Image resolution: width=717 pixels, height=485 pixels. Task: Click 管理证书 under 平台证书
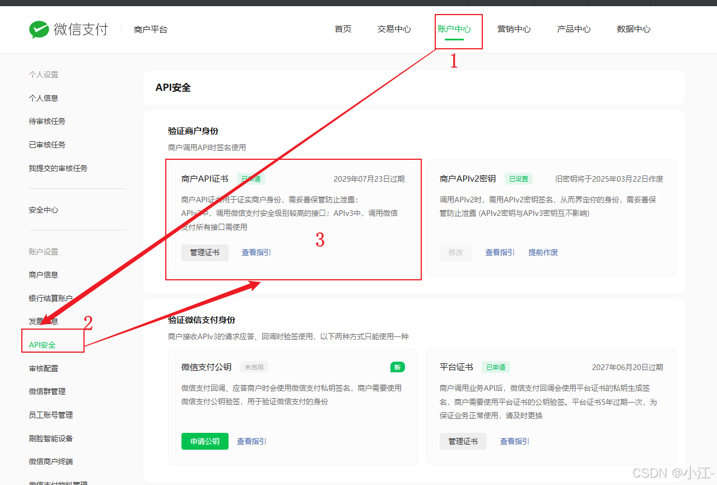pos(463,441)
